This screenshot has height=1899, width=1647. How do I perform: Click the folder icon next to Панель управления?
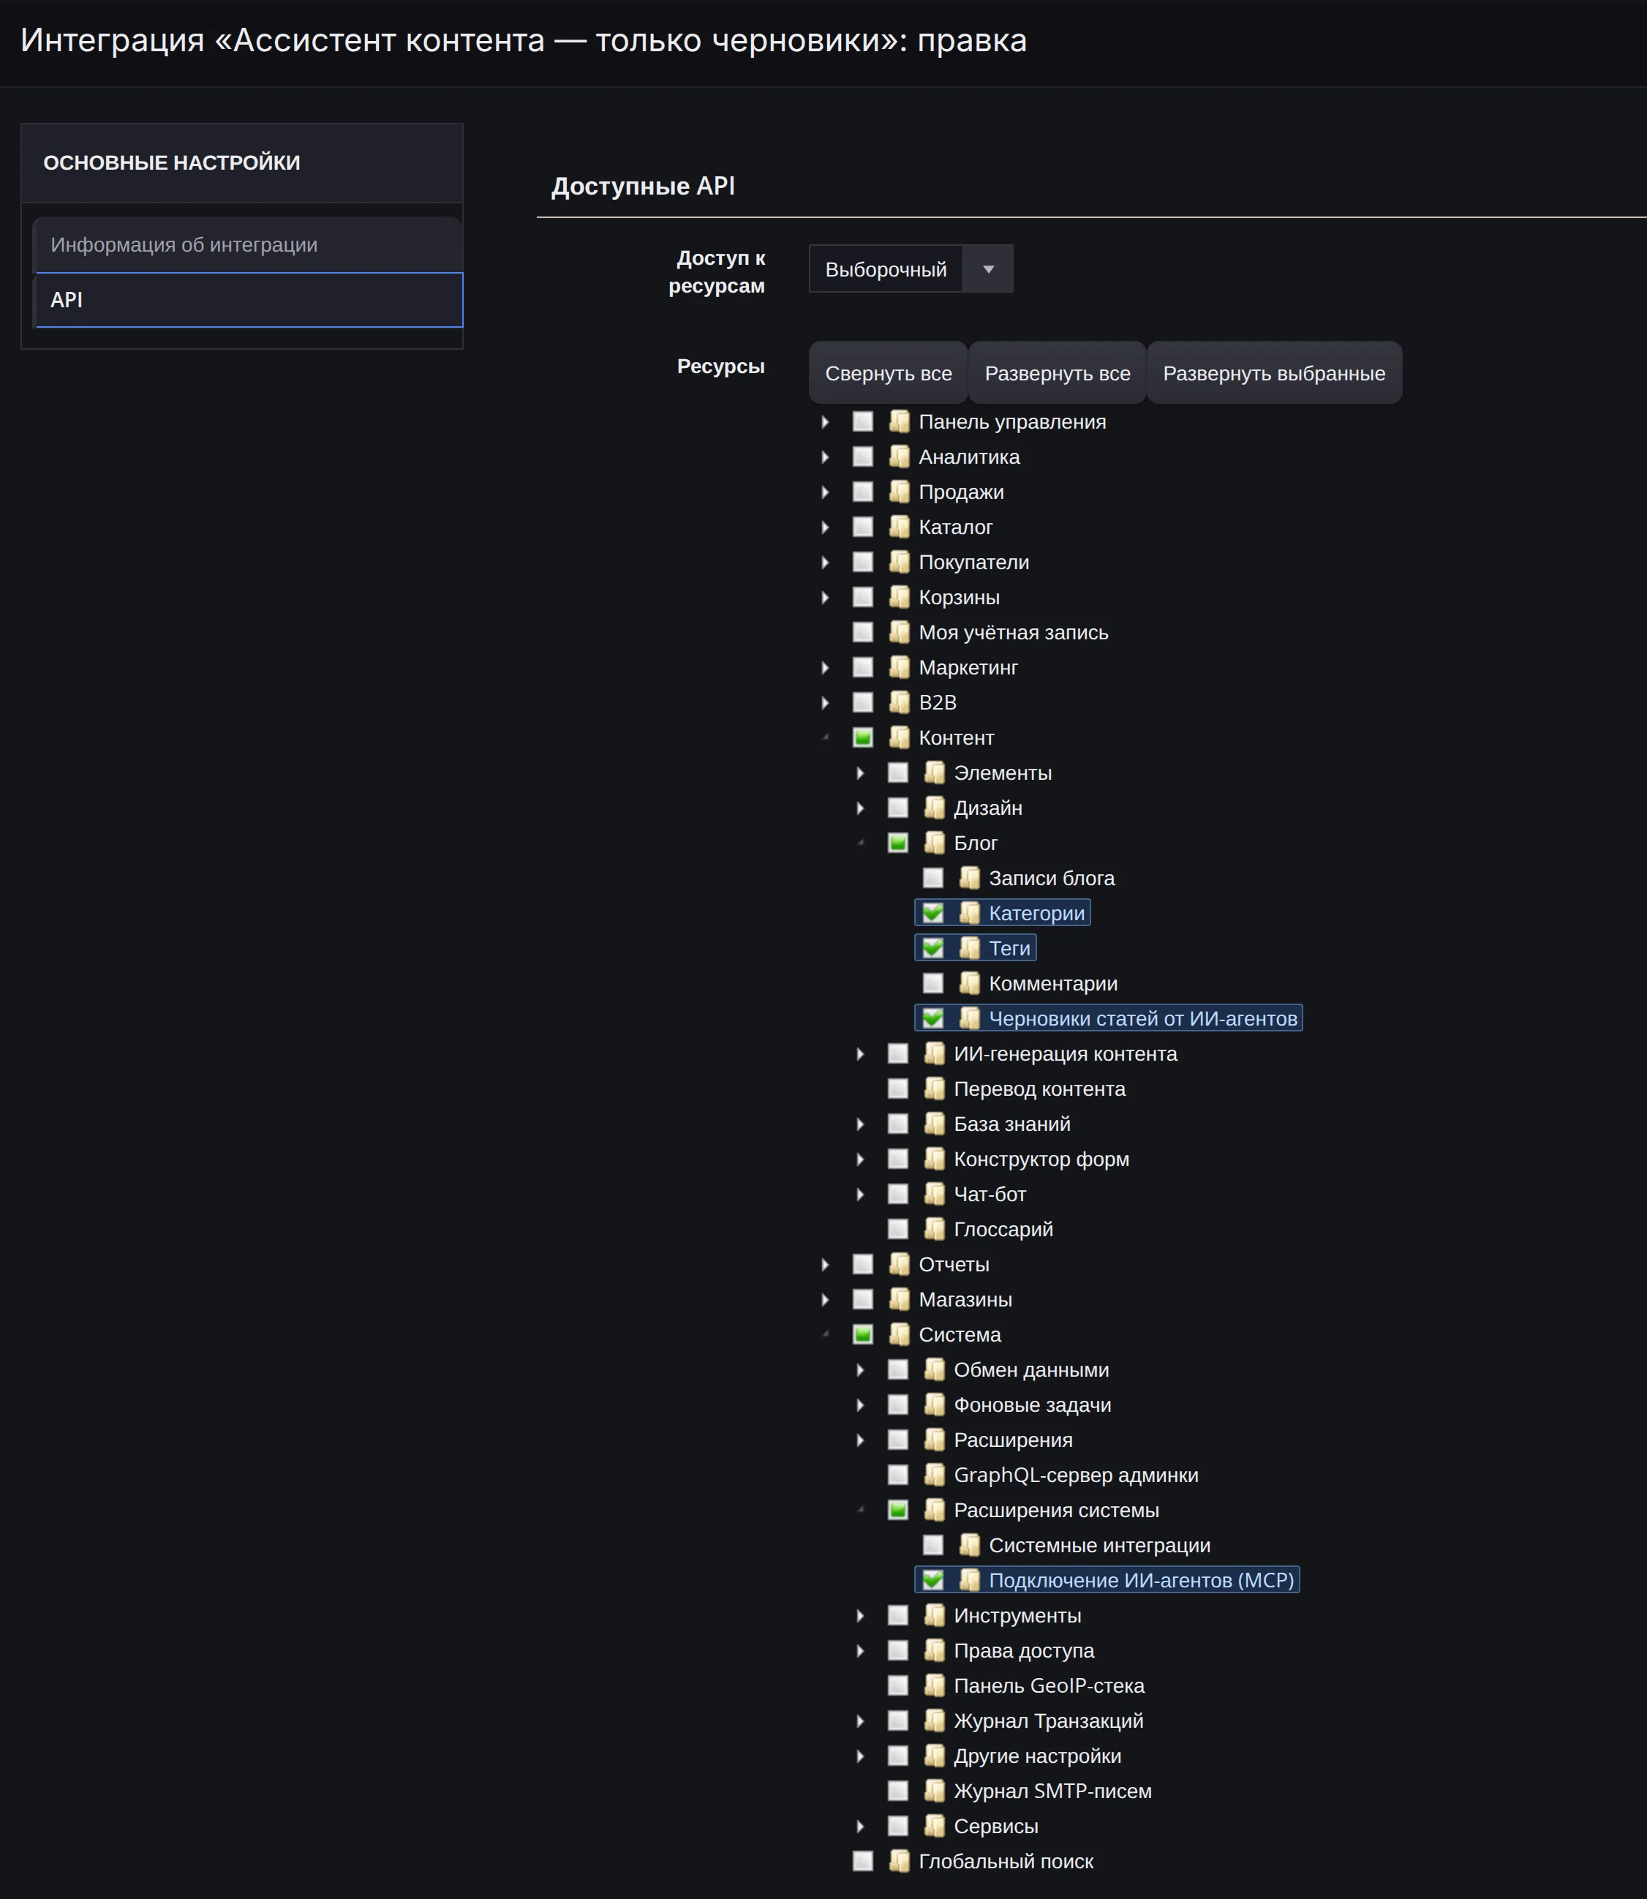(899, 422)
